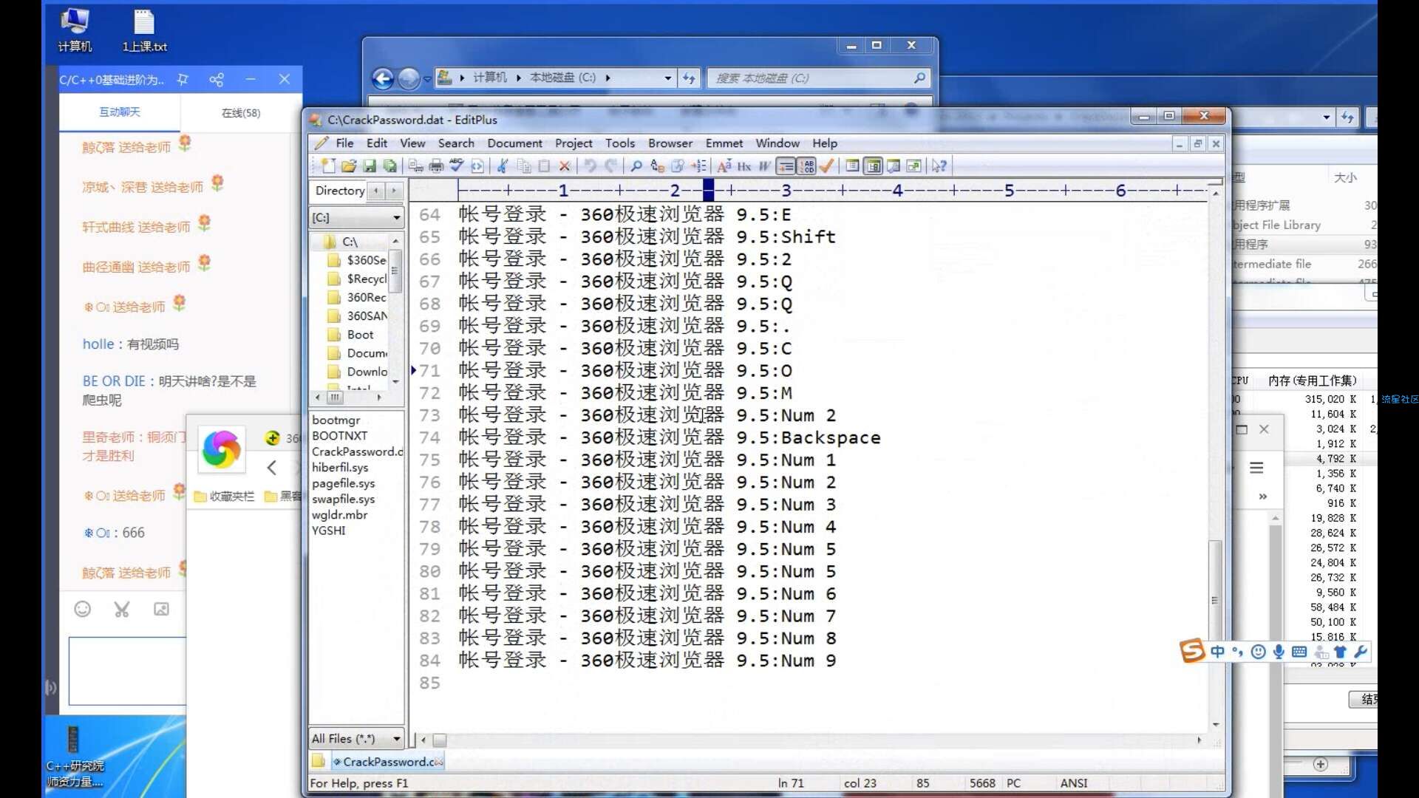Switch to the 互动聊天 tab
Screen dimensions: 1419x798
tap(120, 112)
